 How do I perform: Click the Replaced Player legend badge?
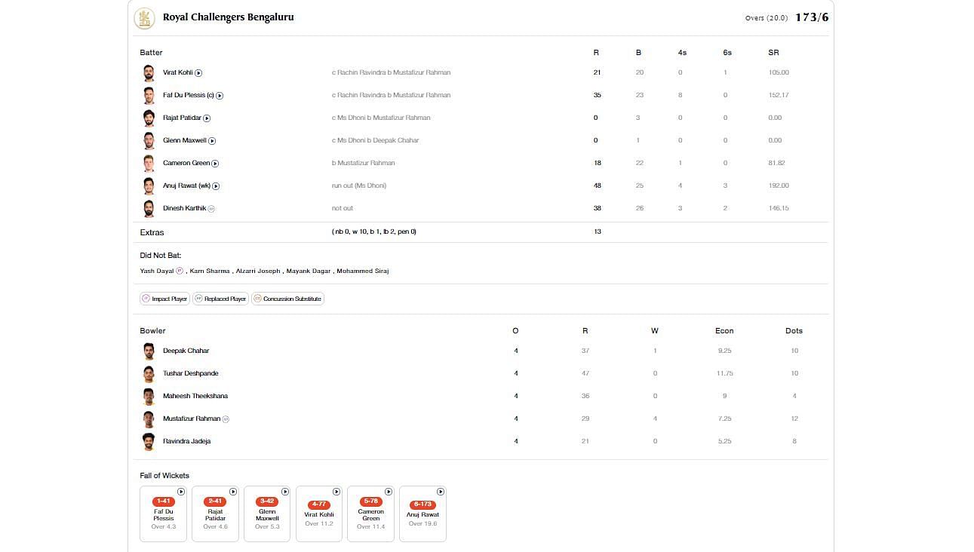click(x=220, y=299)
